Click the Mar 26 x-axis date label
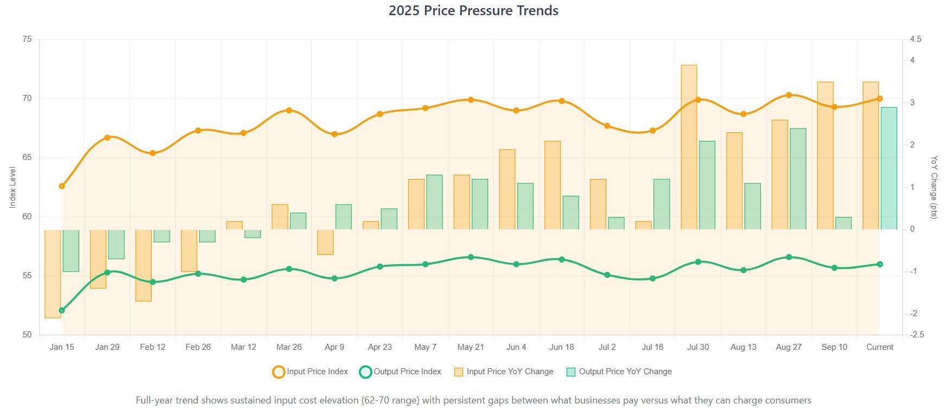This screenshot has width=950, height=416. [289, 347]
